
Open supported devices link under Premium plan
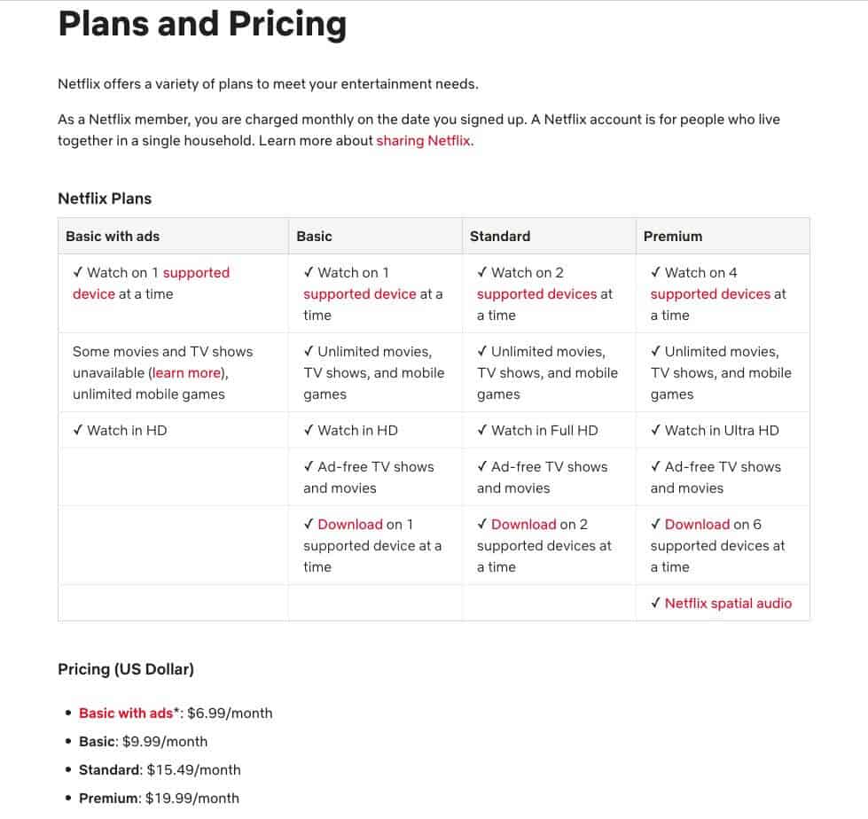711,294
